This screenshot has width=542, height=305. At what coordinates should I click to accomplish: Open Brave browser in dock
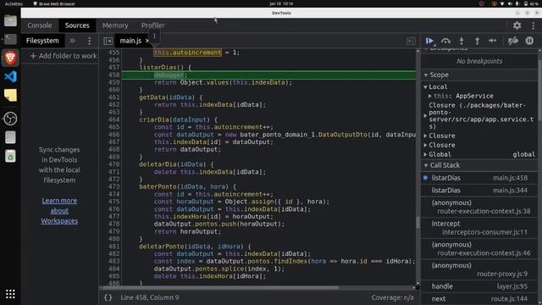(x=10, y=58)
